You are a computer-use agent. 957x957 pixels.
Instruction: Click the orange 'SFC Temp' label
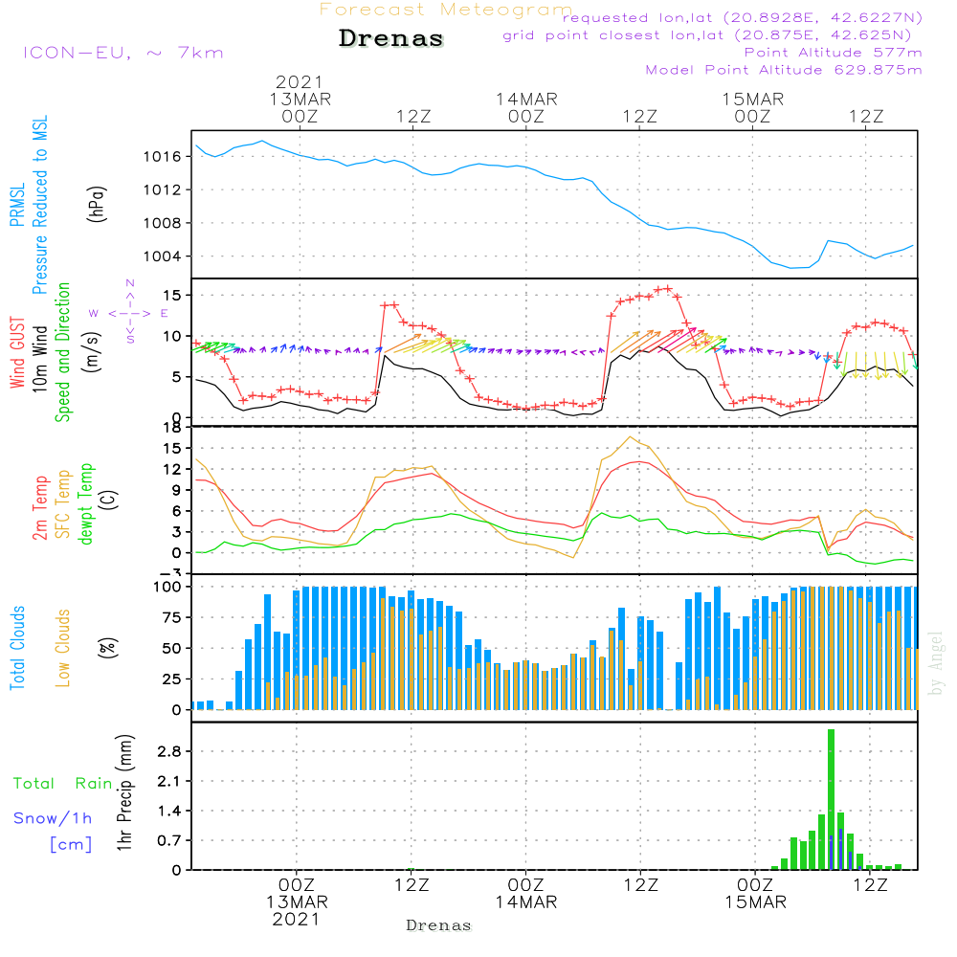point(63,504)
